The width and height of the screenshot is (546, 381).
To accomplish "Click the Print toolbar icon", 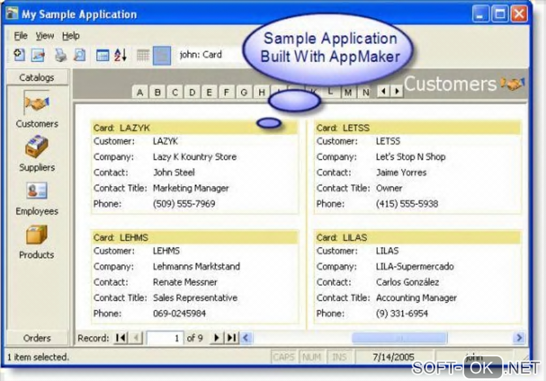I will pos(60,55).
